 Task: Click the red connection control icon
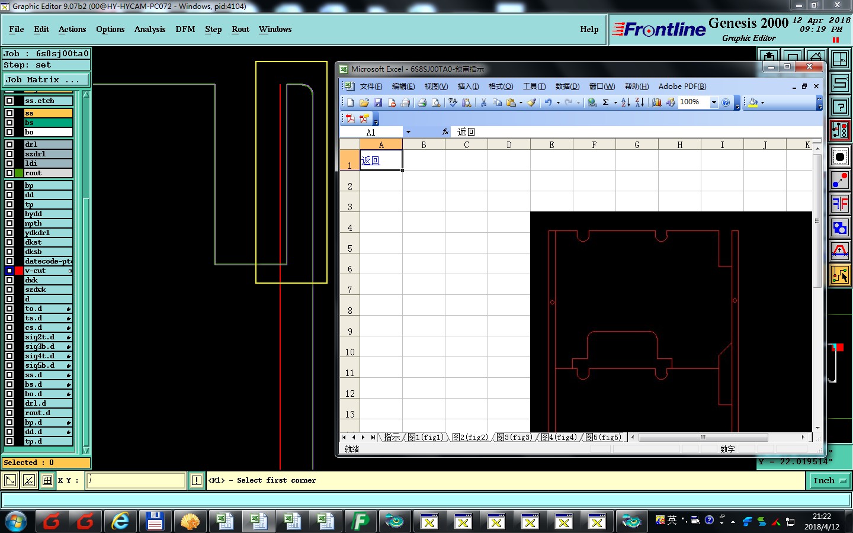pyautogui.click(x=840, y=130)
